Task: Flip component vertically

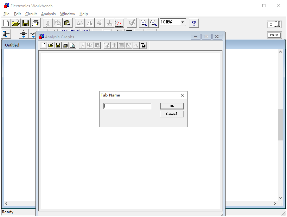Action: tap(99, 23)
